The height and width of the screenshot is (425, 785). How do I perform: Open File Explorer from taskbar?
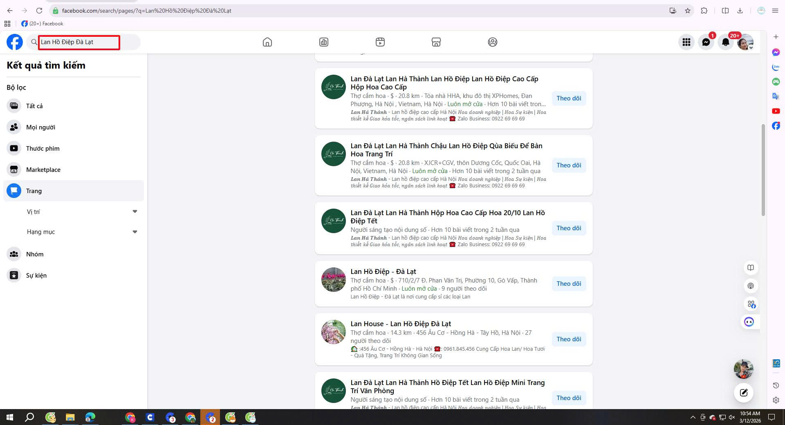[x=70, y=417]
